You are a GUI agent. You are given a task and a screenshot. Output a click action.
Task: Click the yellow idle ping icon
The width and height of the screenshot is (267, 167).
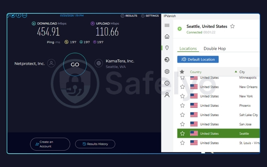[x=66, y=42]
